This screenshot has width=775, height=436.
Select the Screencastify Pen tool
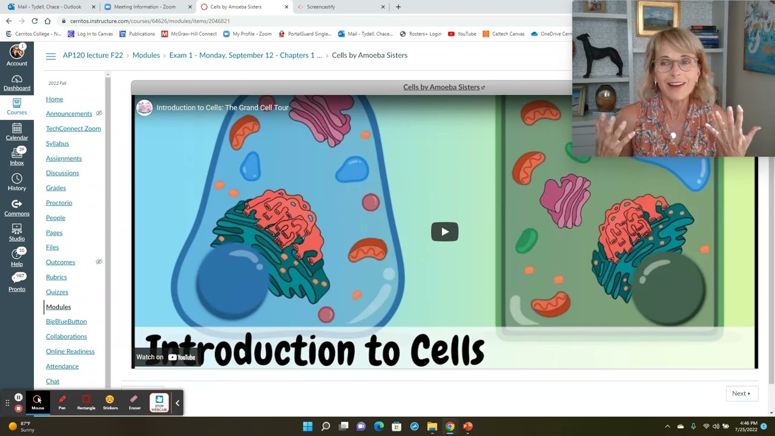coord(62,402)
